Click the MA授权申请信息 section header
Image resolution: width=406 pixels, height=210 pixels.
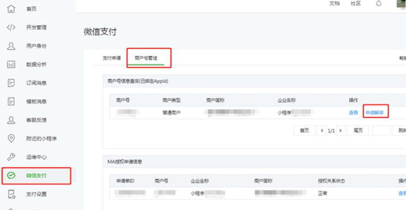tap(124, 162)
